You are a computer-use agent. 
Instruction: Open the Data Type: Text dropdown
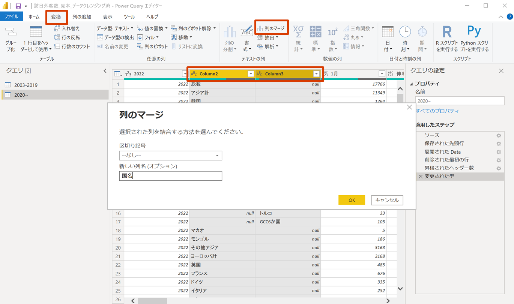pyautogui.click(x=115, y=28)
